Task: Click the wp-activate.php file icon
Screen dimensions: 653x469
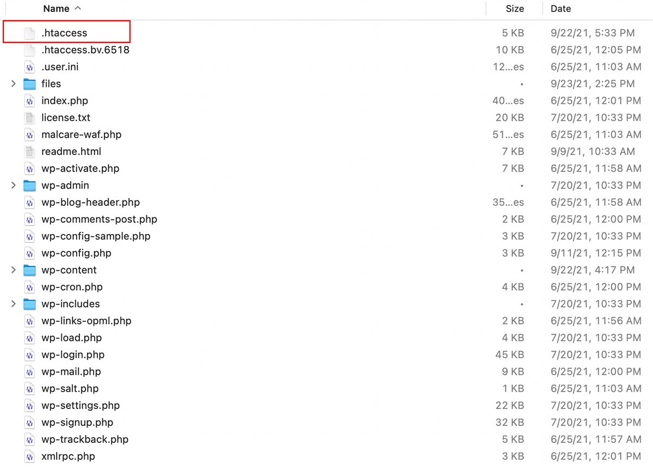Action: point(29,168)
